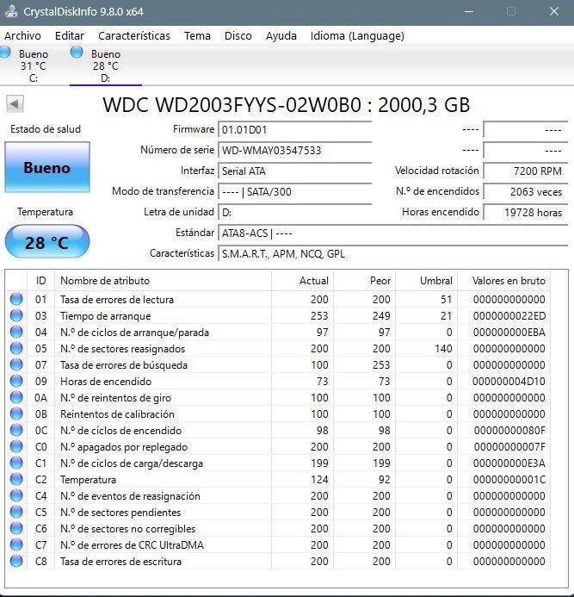
Task: Open the Características menu
Action: point(134,36)
